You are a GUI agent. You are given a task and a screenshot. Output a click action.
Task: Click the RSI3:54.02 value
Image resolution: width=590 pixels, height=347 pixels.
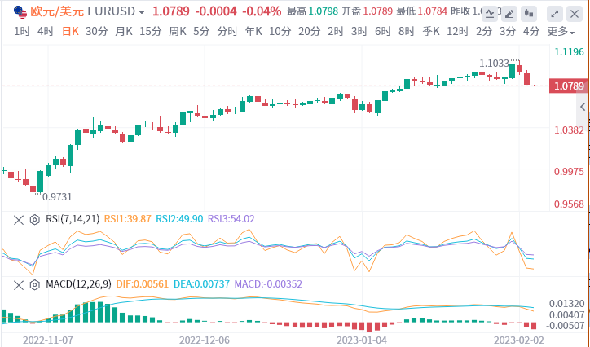coord(231,219)
